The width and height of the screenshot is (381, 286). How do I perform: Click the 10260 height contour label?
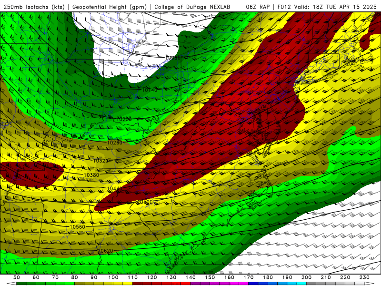115,143
